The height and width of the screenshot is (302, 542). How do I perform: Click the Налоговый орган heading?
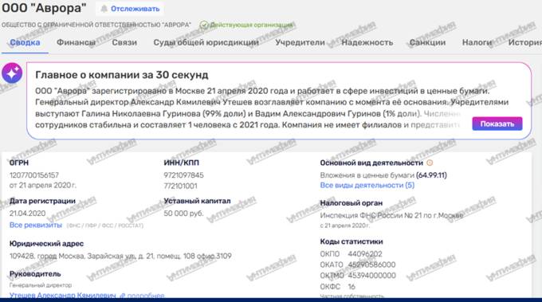pos(352,203)
